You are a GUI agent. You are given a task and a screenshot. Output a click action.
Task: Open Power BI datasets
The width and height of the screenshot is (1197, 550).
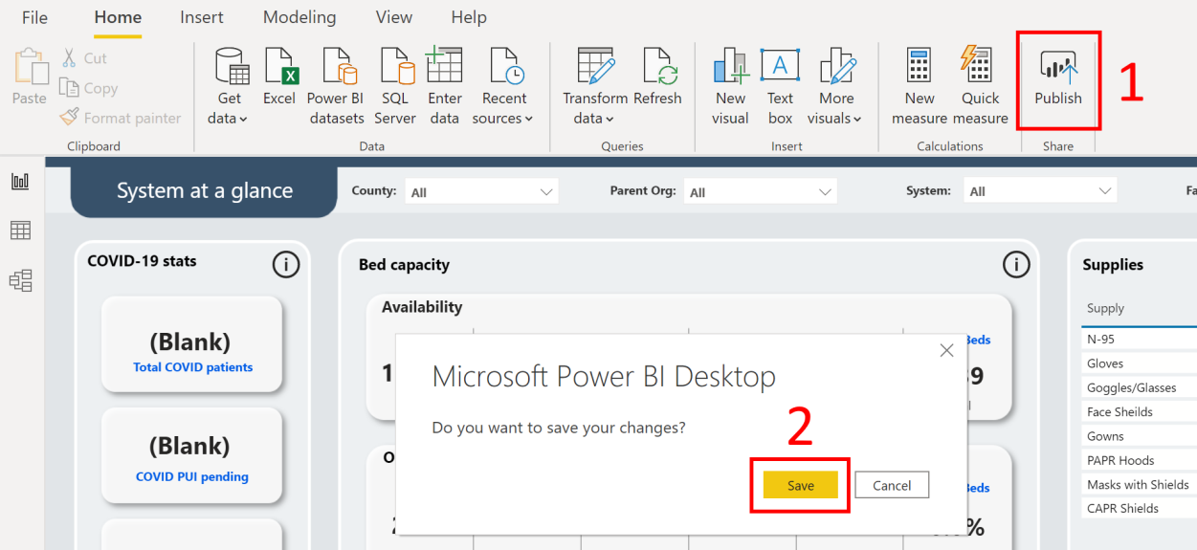(335, 87)
